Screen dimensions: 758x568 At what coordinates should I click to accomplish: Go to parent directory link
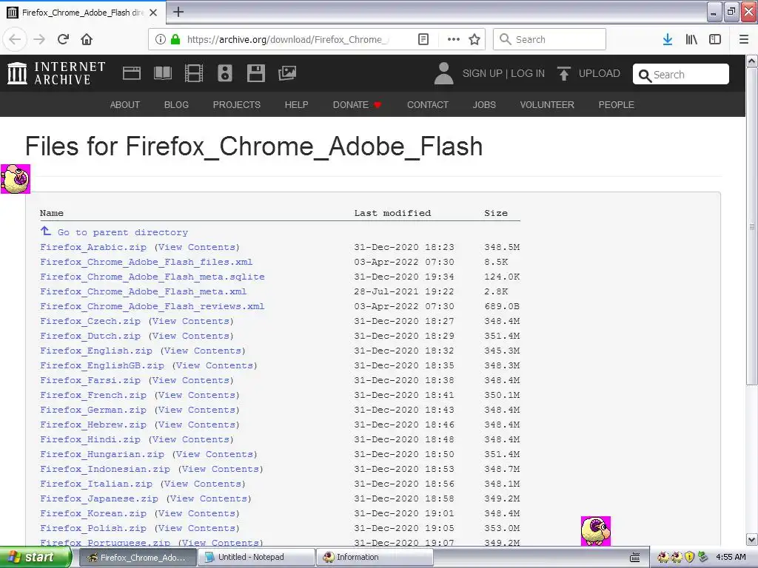pos(122,232)
